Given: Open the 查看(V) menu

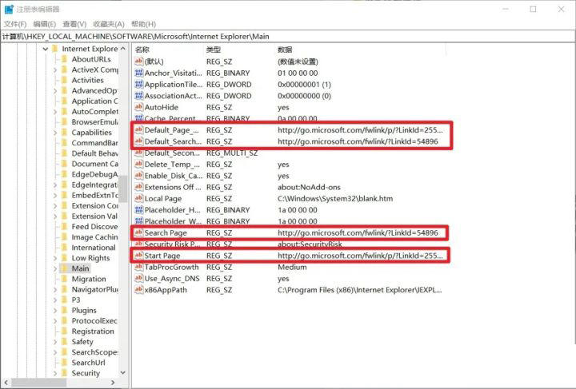Looking at the screenshot, I should click(74, 24).
